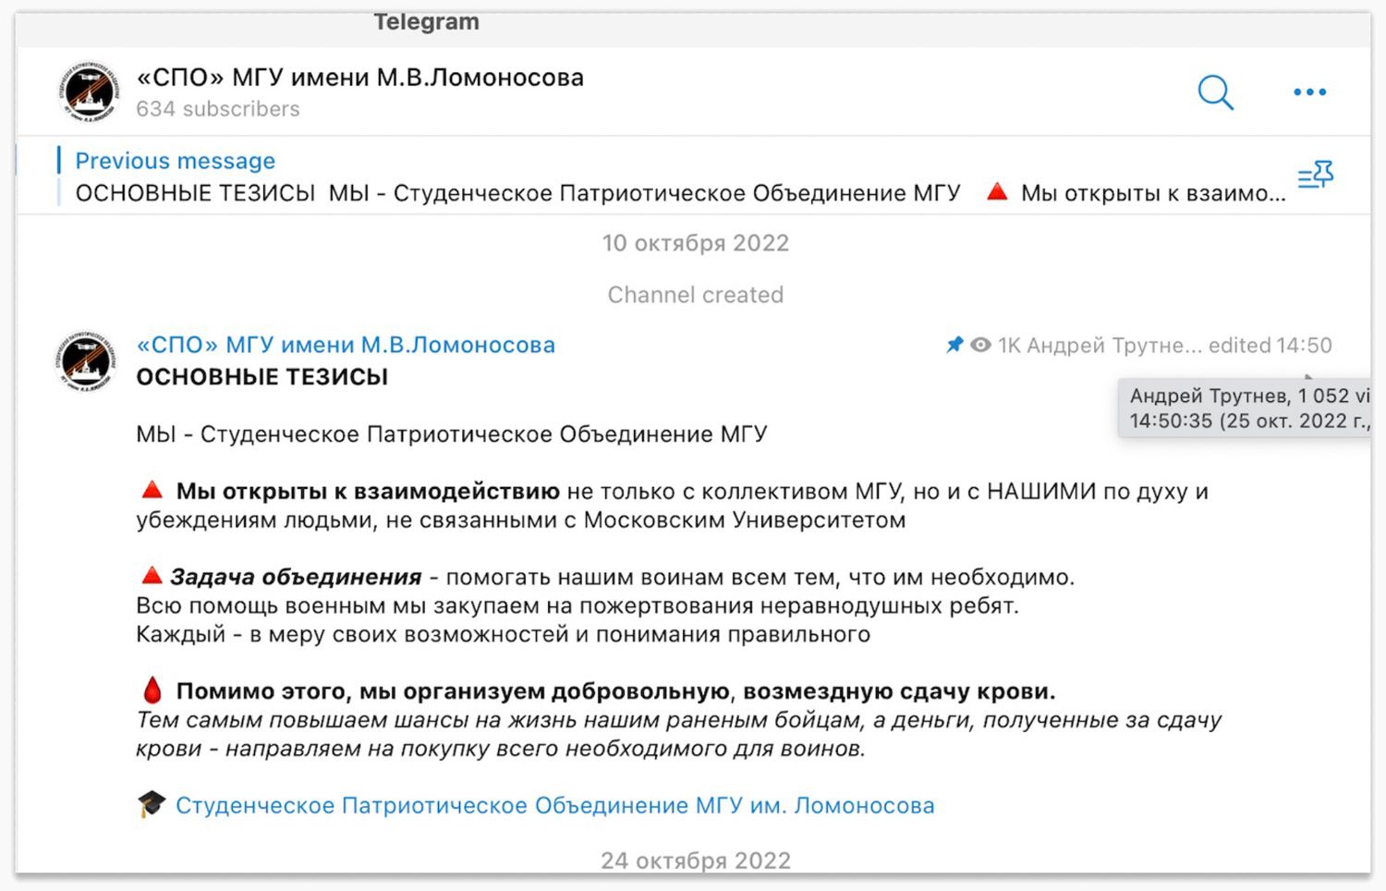Open channel info via the header title
1386x891 pixels.
(359, 78)
